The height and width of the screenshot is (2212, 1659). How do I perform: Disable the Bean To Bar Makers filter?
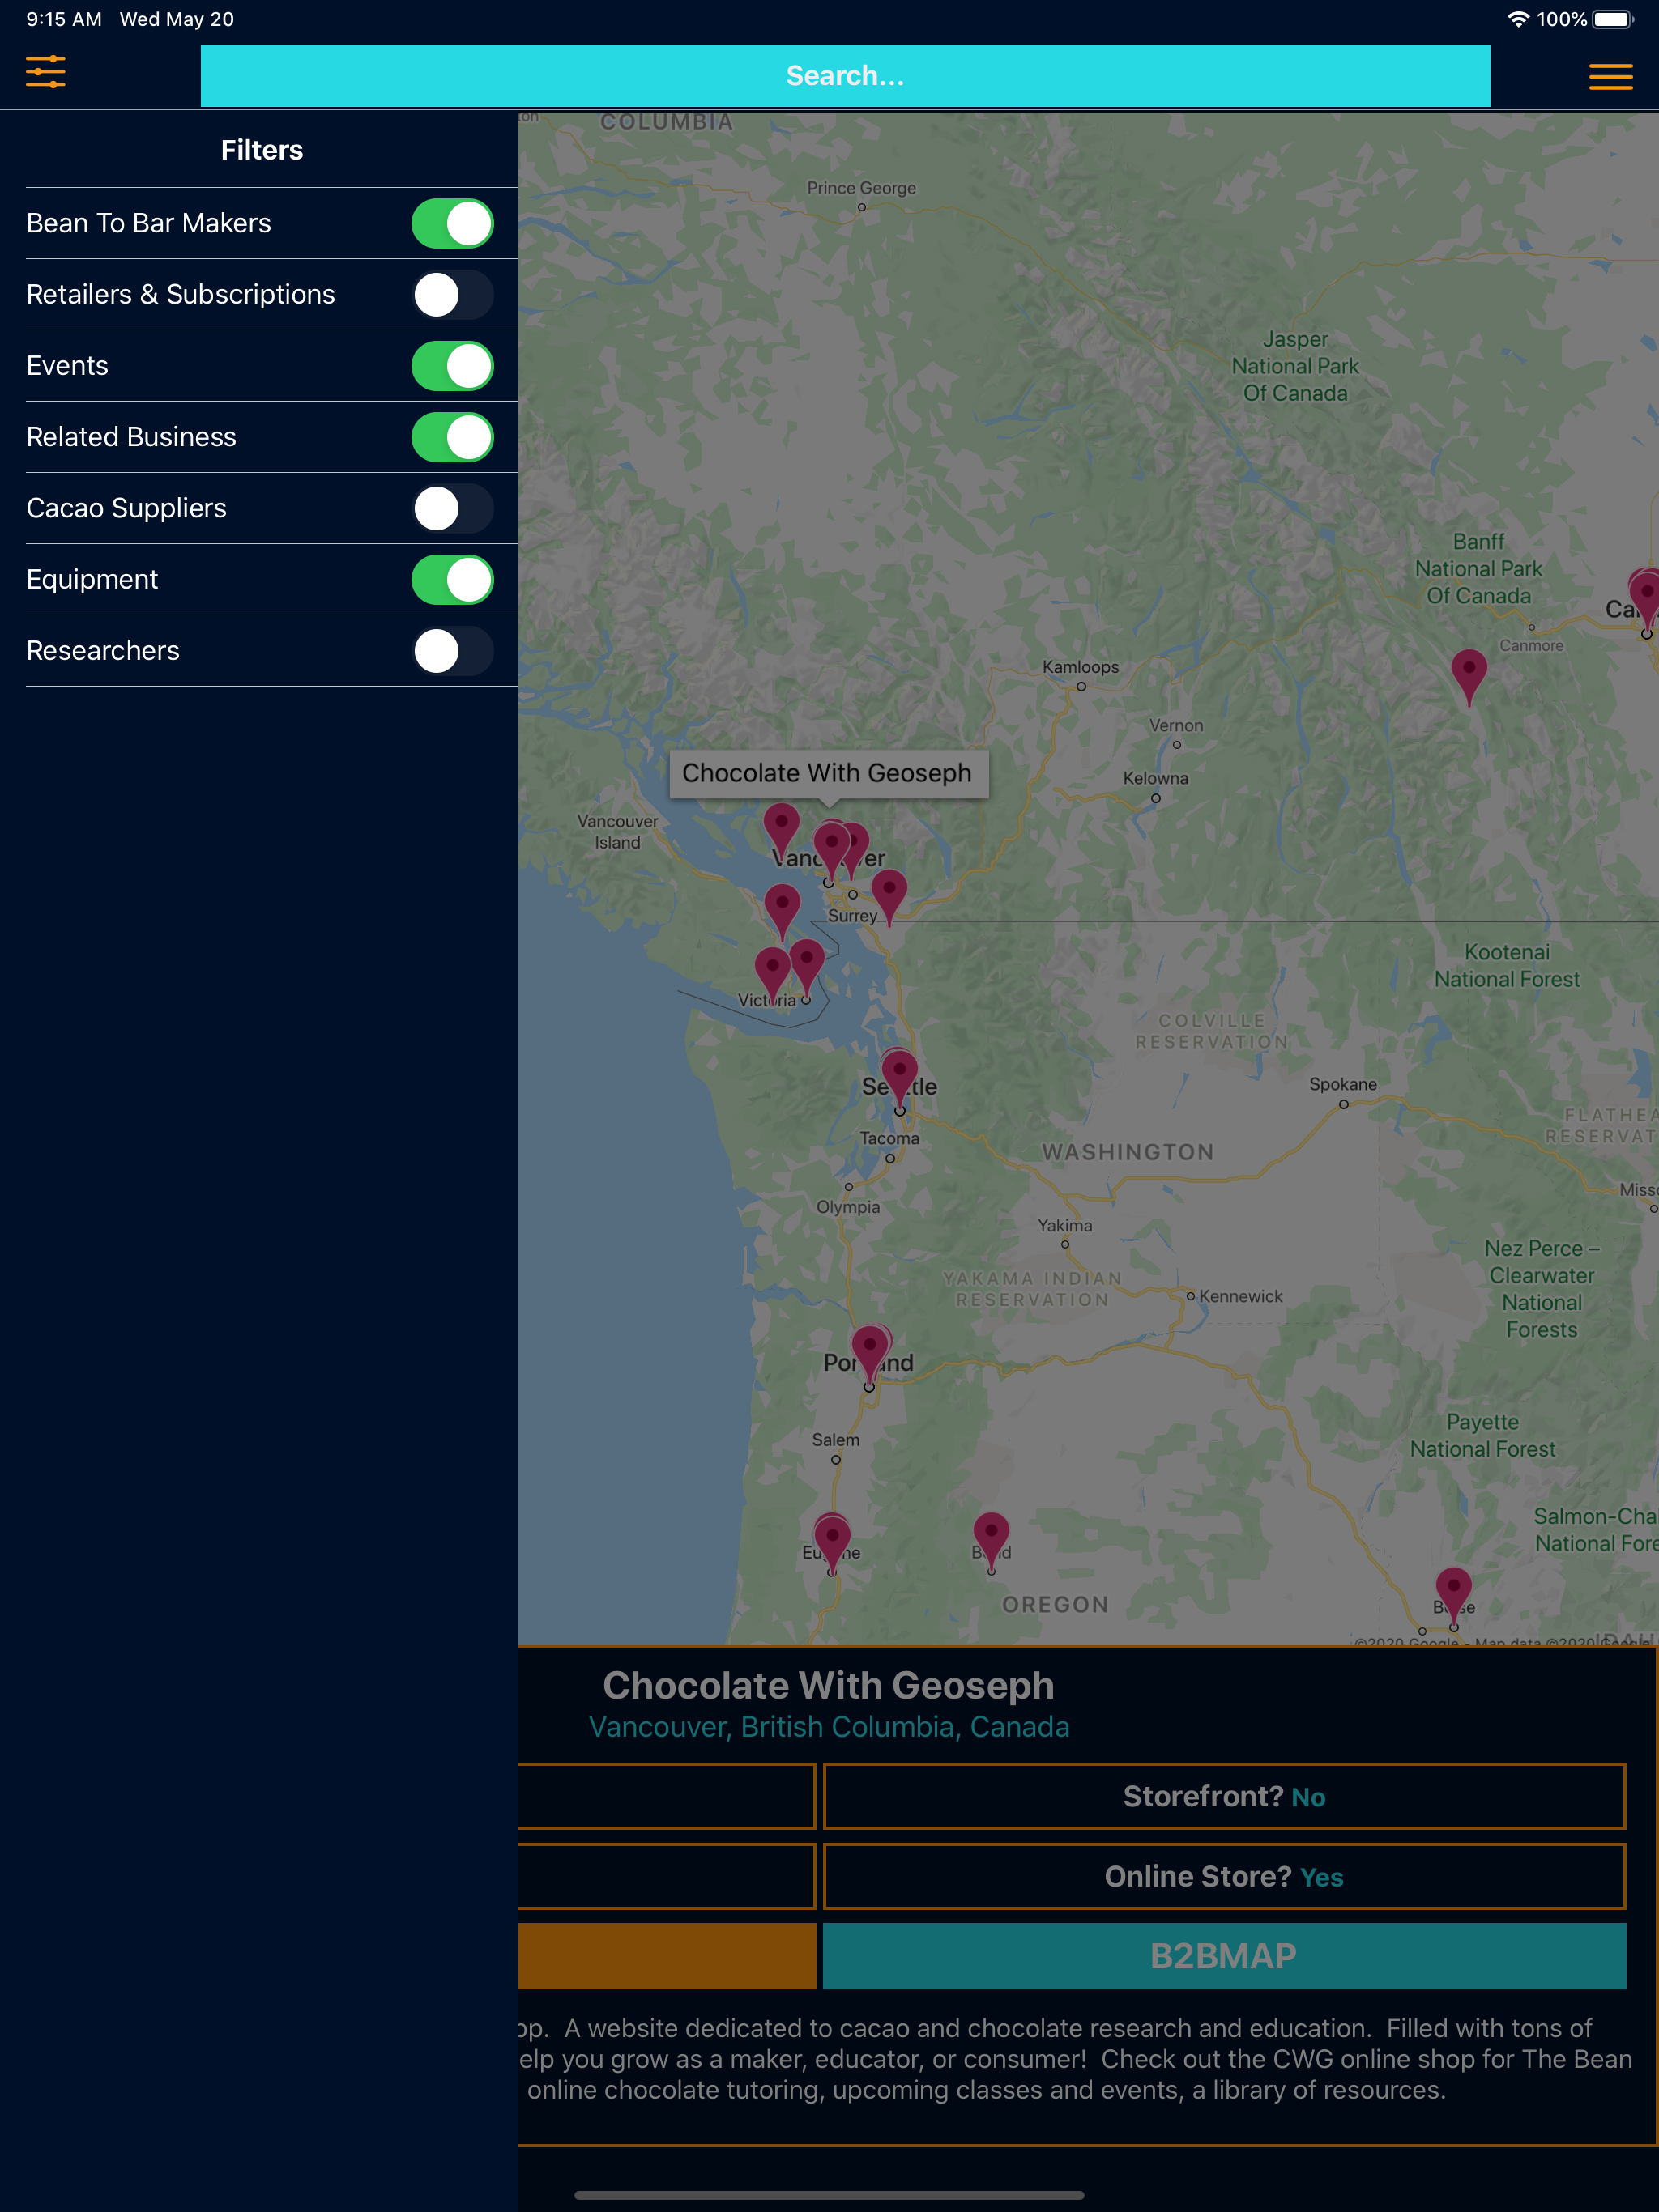coord(452,223)
